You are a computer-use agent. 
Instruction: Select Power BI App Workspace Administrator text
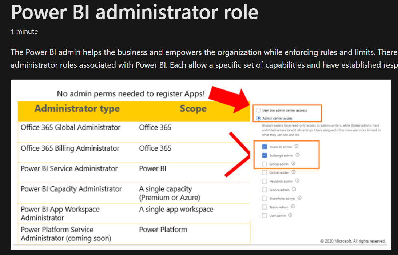pyautogui.click(x=60, y=214)
